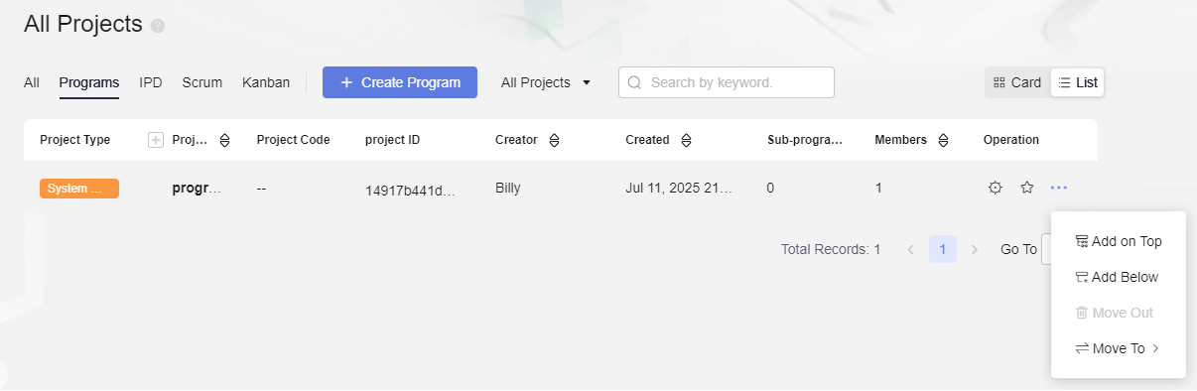Click the Search by keyword field
The image size is (1197, 391).
(727, 82)
